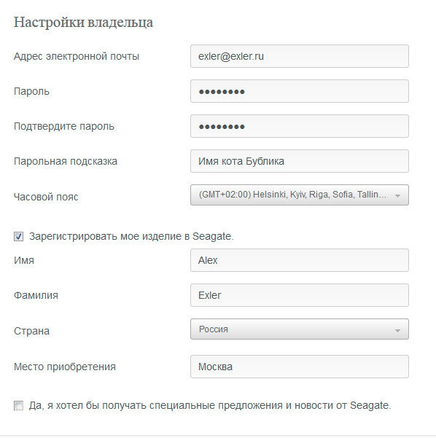Click the Место приобретения field with Москва
The height and width of the screenshot is (438, 436).
click(300, 367)
